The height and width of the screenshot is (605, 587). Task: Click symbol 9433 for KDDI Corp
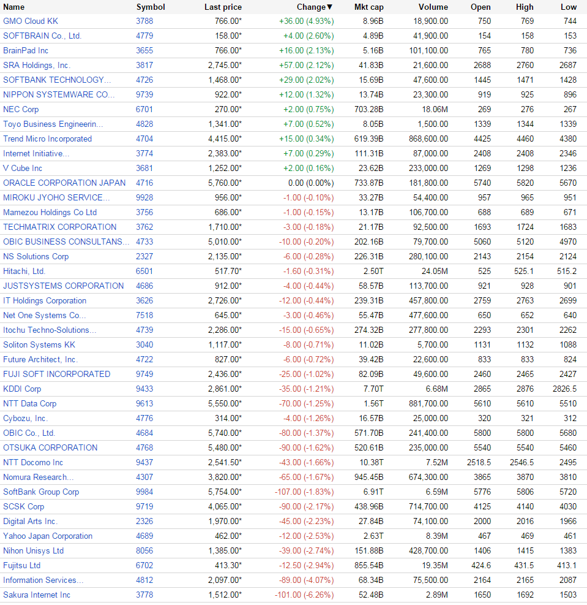pos(144,389)
